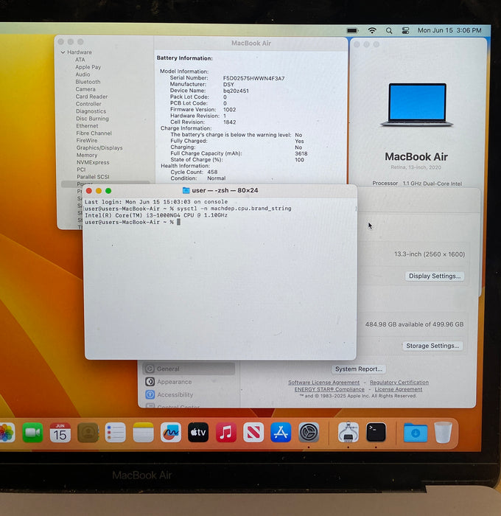Open the ENERGY STAR Compliance link

[329, 389]
